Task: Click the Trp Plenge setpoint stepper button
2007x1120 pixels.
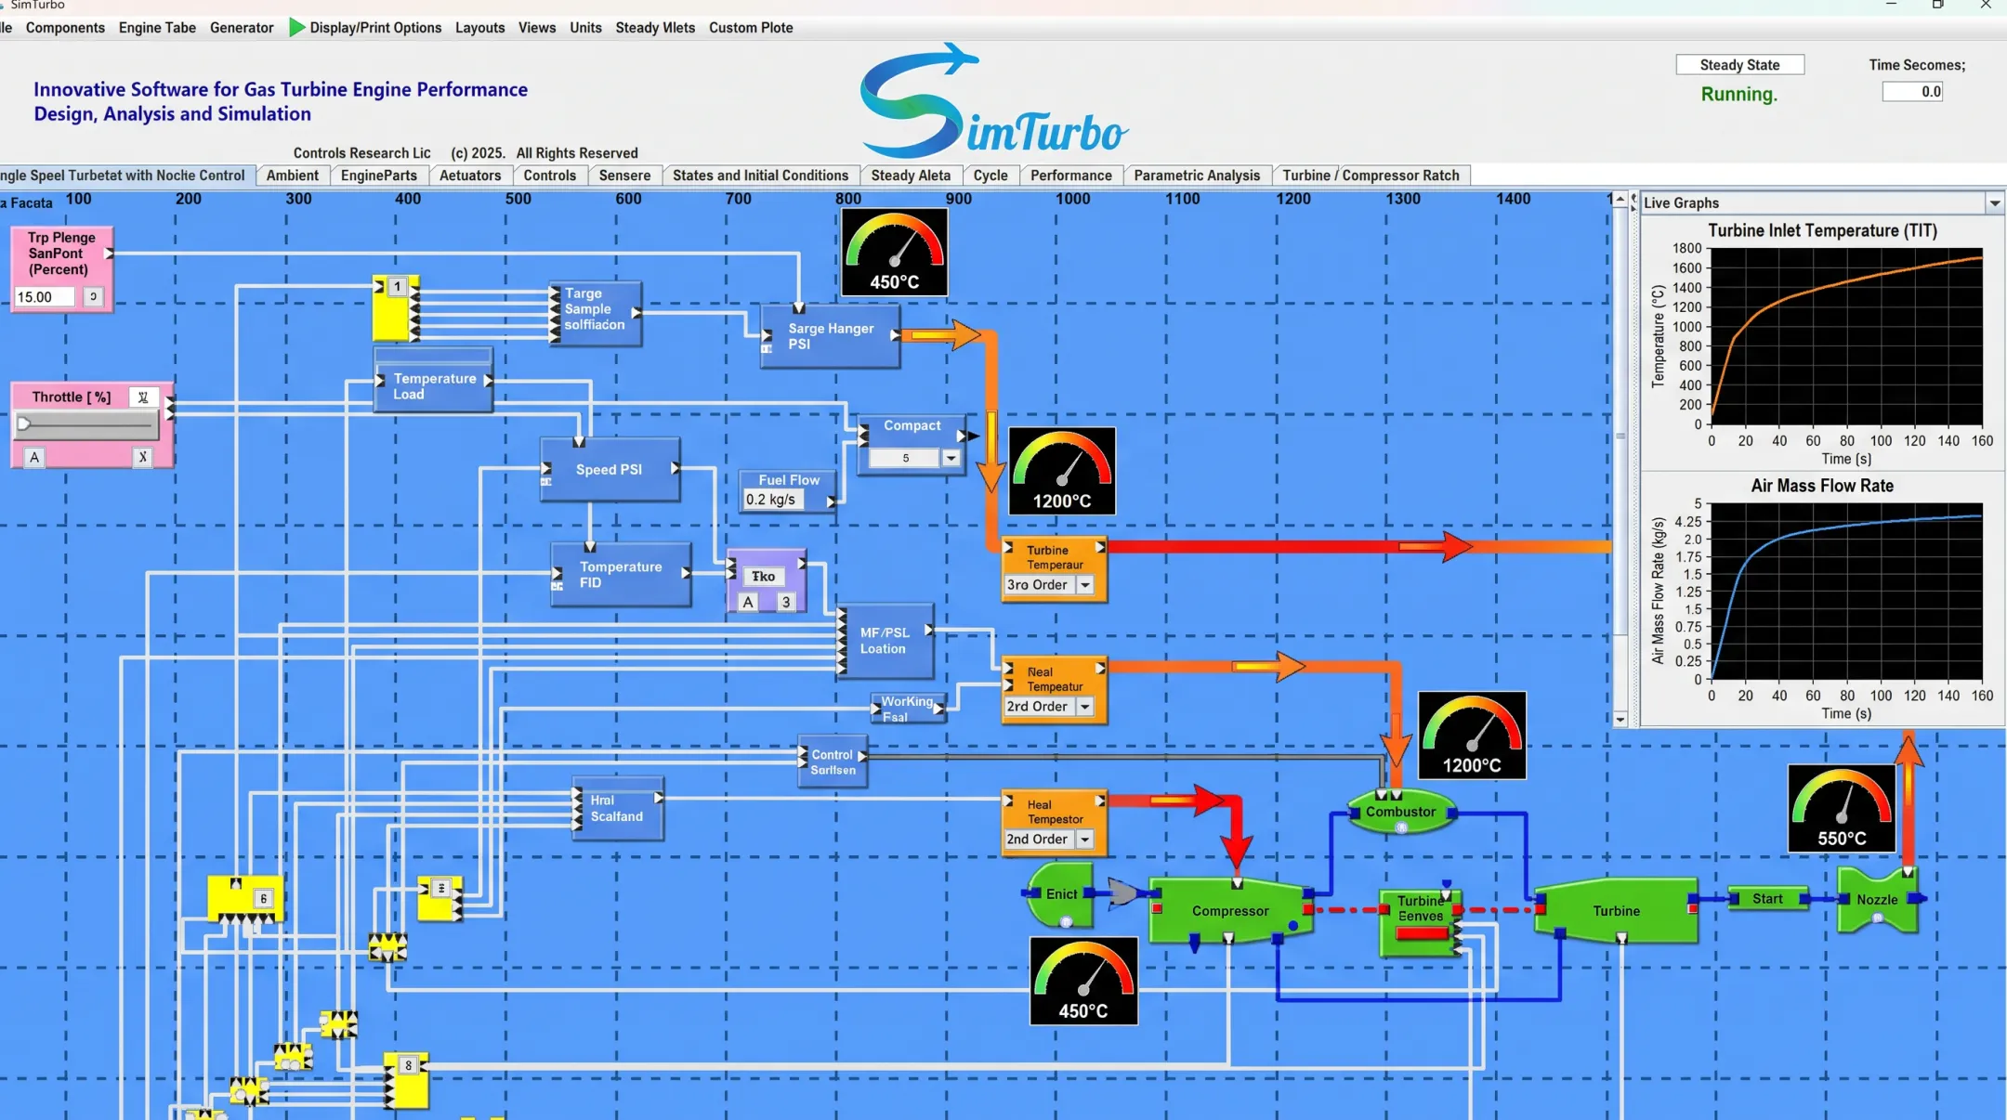Action: (x=93, y=297)
